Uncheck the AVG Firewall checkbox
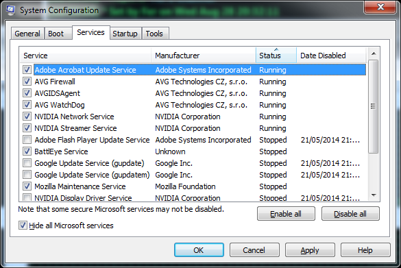Image resolution: width=401 pixels, height=268 pixels. tap(27, 82)
